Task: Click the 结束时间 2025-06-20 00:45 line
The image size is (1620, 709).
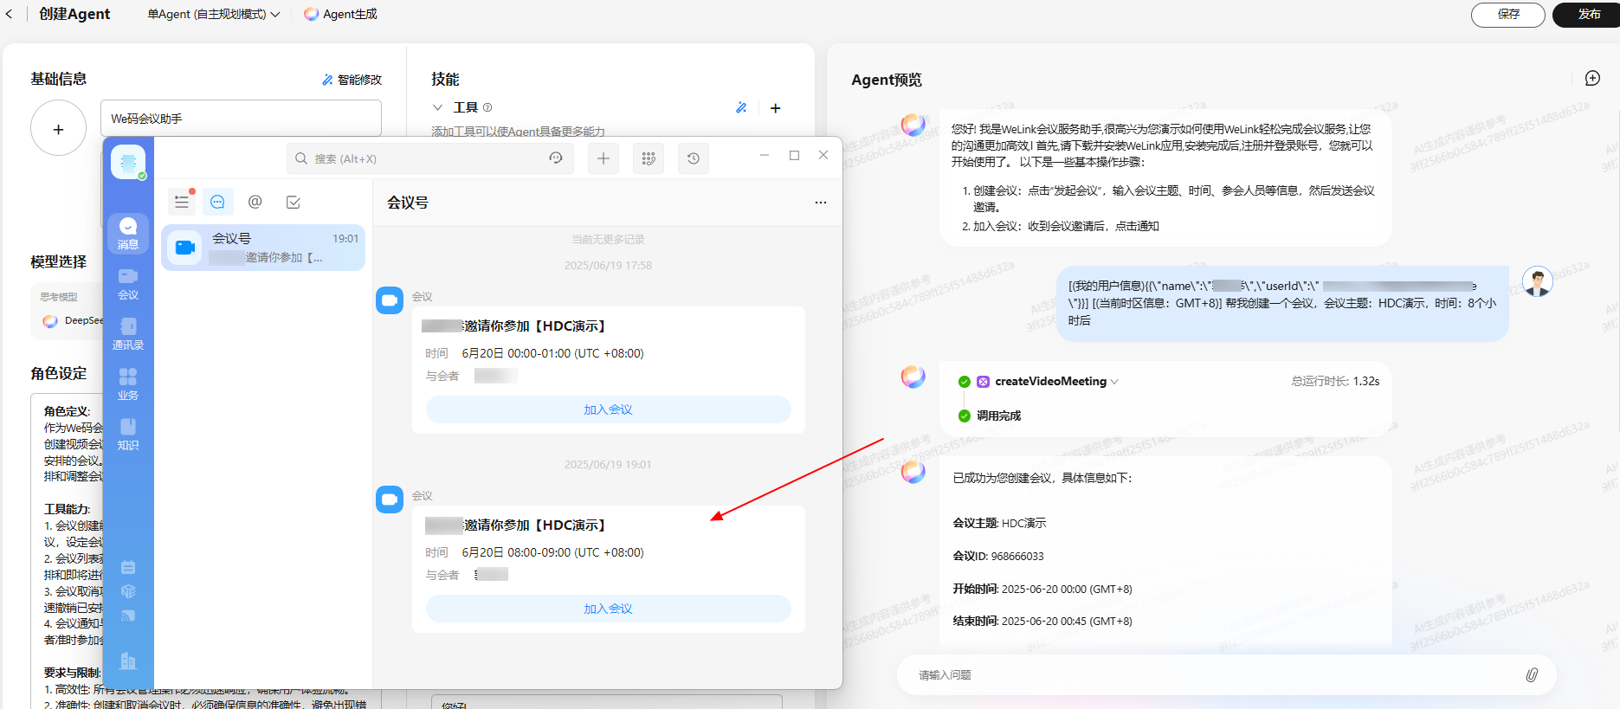Action: (1042, 622)
